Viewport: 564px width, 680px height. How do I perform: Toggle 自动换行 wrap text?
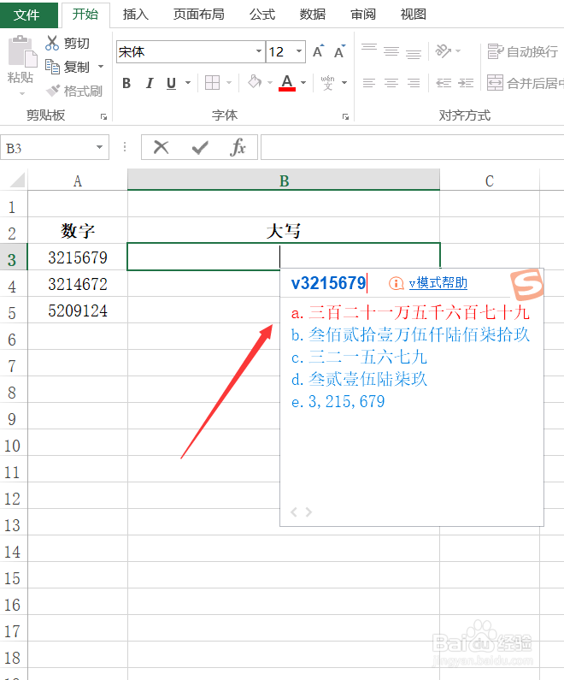coord(522,51)
